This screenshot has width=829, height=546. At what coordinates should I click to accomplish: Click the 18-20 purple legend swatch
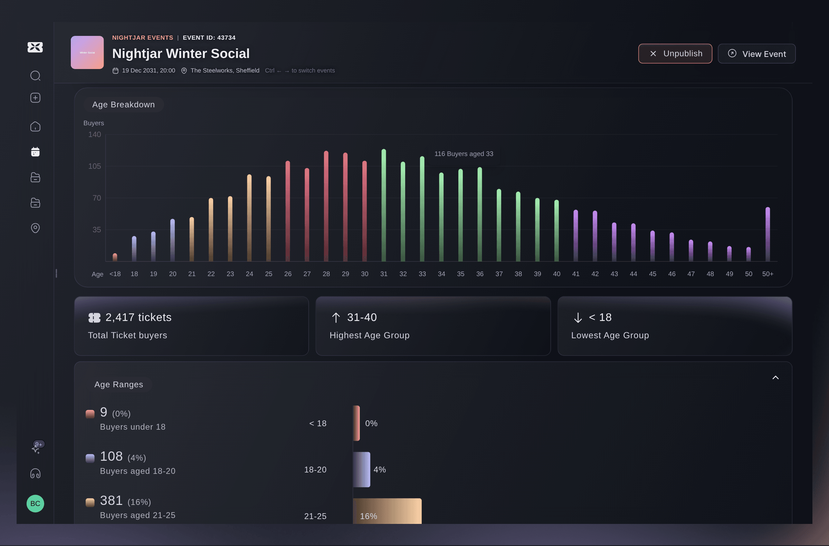90,458
